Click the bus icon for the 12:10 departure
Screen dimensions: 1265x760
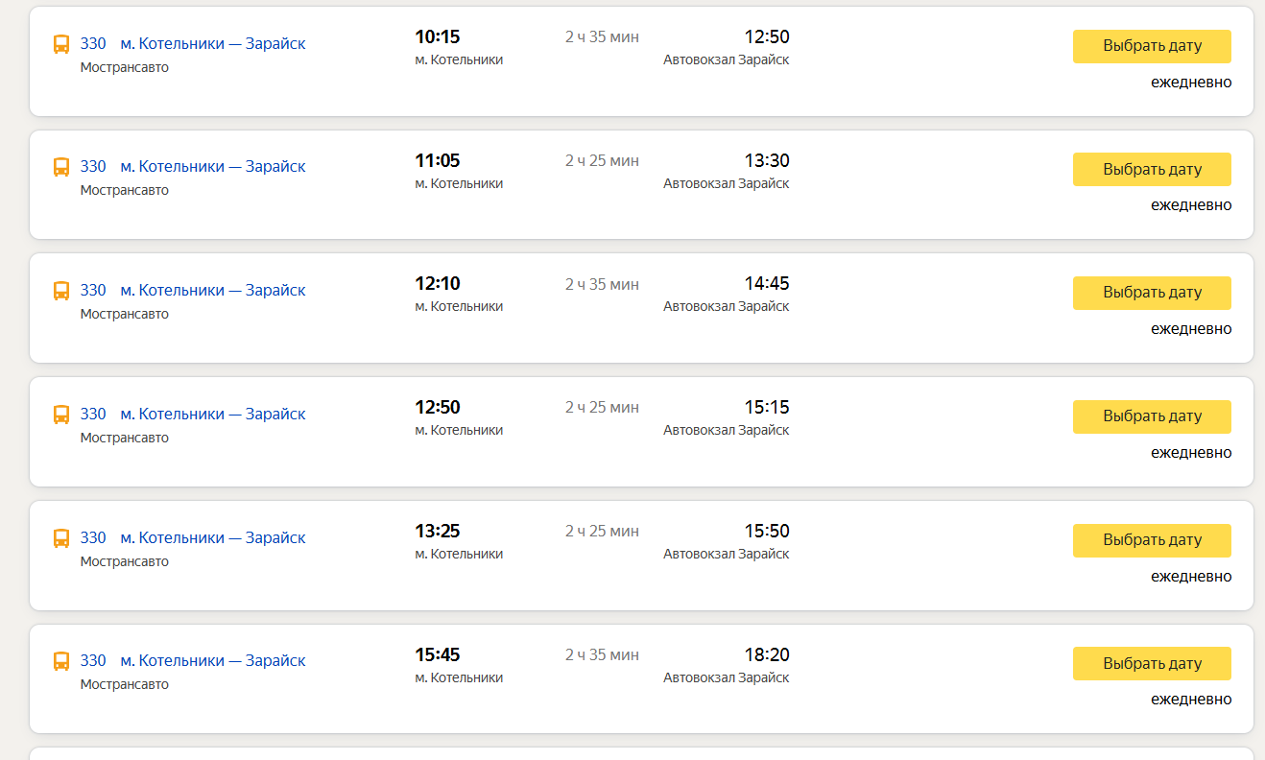pos(61,291)
